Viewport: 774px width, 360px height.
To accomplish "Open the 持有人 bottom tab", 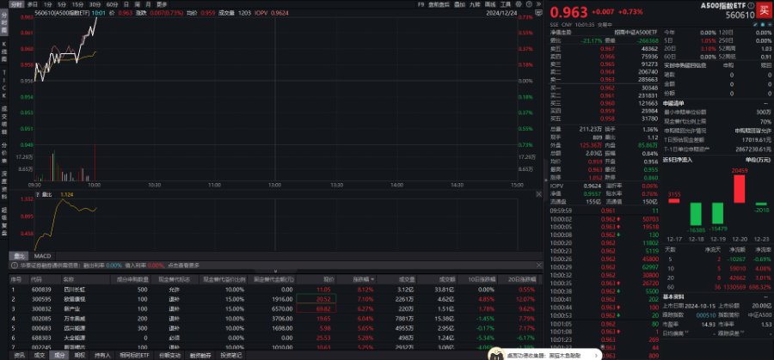I will [x=102, y=354].
